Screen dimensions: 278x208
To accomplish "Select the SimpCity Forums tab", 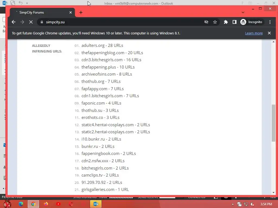I will 42,12.
